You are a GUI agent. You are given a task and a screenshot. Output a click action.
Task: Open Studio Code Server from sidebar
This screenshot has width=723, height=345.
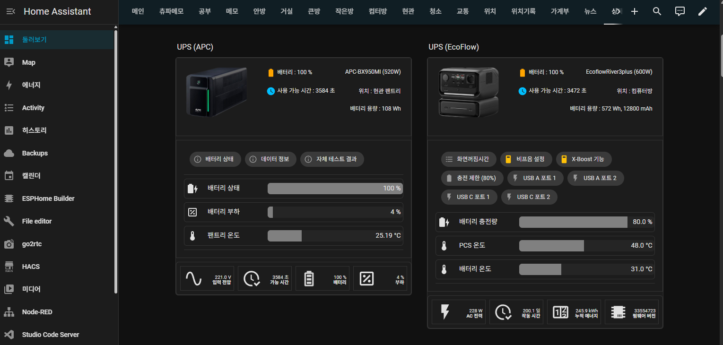click(50, 335)
